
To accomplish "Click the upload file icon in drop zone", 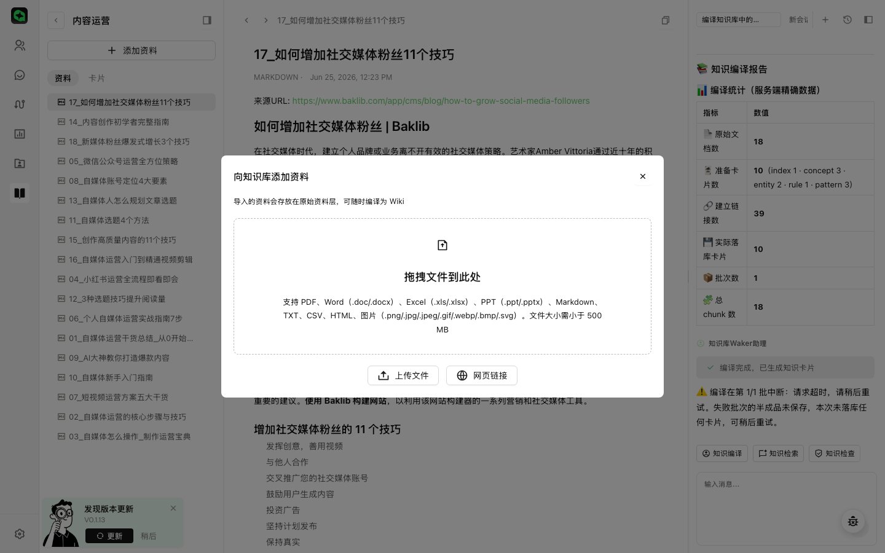I will [442, 245].
